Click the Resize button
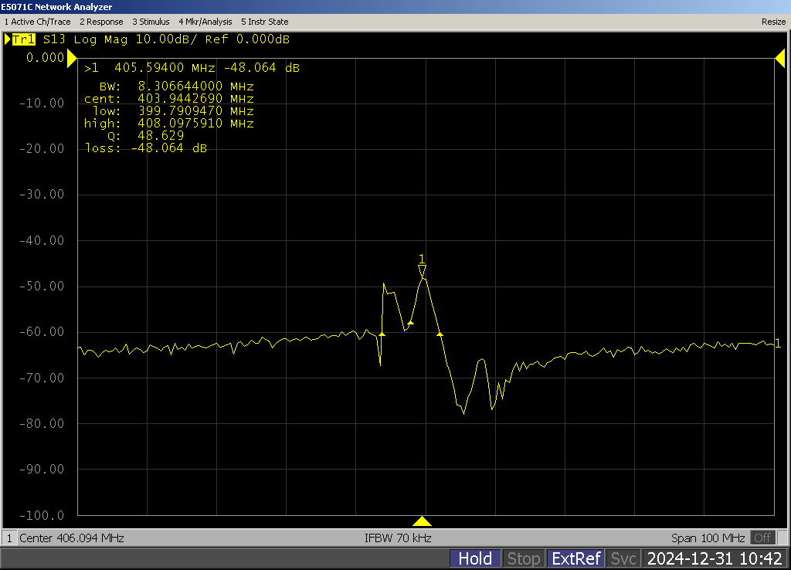Image resolution: width=791 pixels, height=570 pixels. [773, 22]
